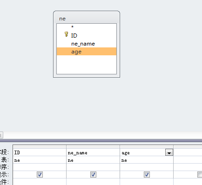Select ne_name field in table list

click(87, 44)
